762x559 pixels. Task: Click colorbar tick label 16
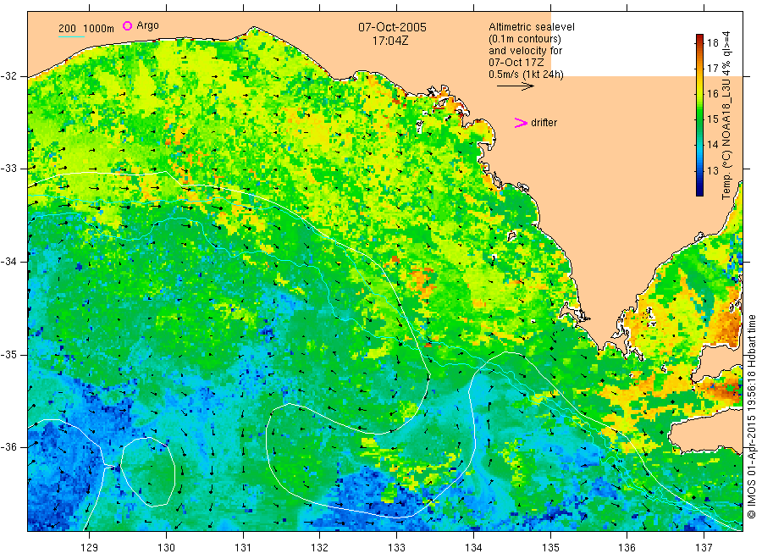tap(712, 94)
